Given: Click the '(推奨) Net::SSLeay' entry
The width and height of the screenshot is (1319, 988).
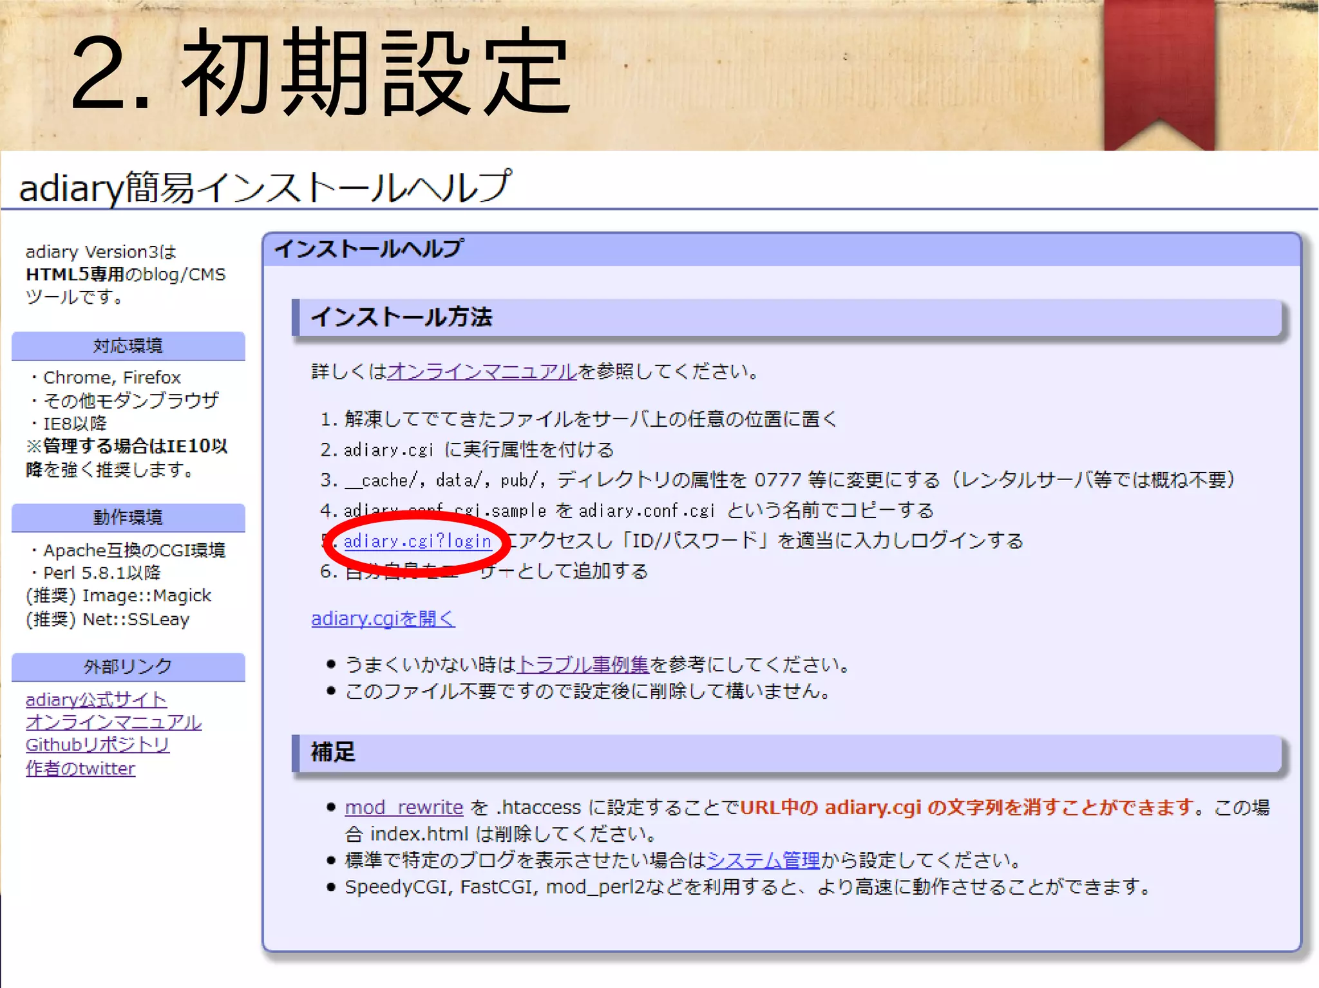Looking at the screenshot, I should (108, 619).
